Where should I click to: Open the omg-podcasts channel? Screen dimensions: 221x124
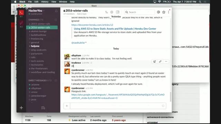click(38, 50)
